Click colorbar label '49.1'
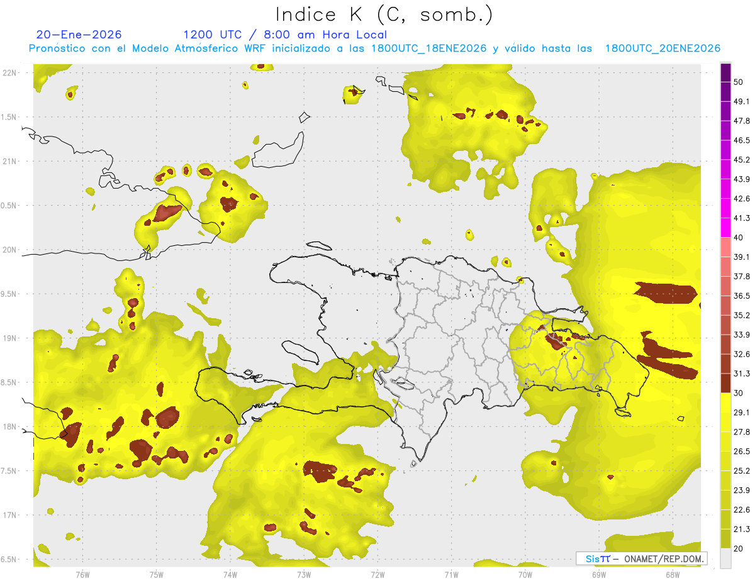The height and width of the screenshot is (583, 755). (742, 101)
